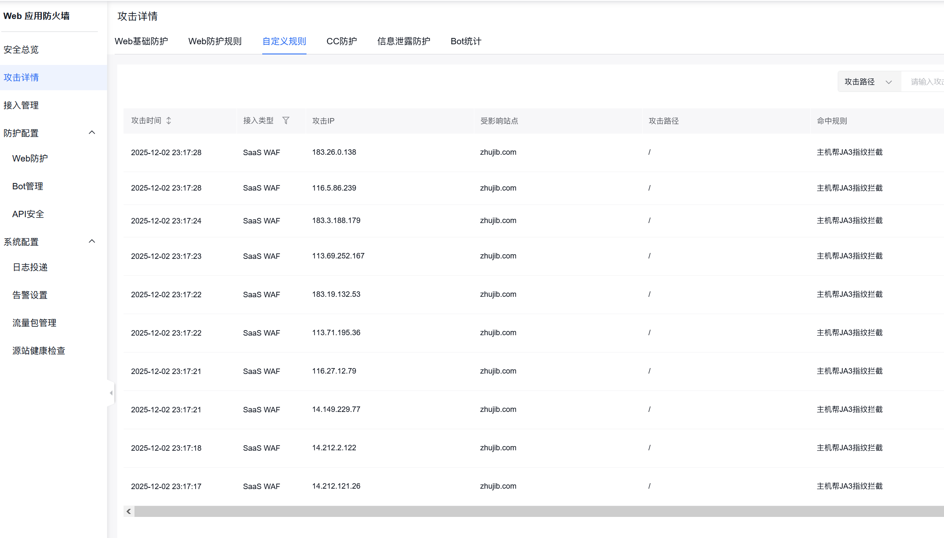944x538 pixels.
Task: Open the Bot管理 submenu item
Action: click(x=28, y=186)
